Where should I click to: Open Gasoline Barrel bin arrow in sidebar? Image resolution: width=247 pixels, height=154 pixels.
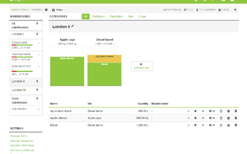pos(39,55)
